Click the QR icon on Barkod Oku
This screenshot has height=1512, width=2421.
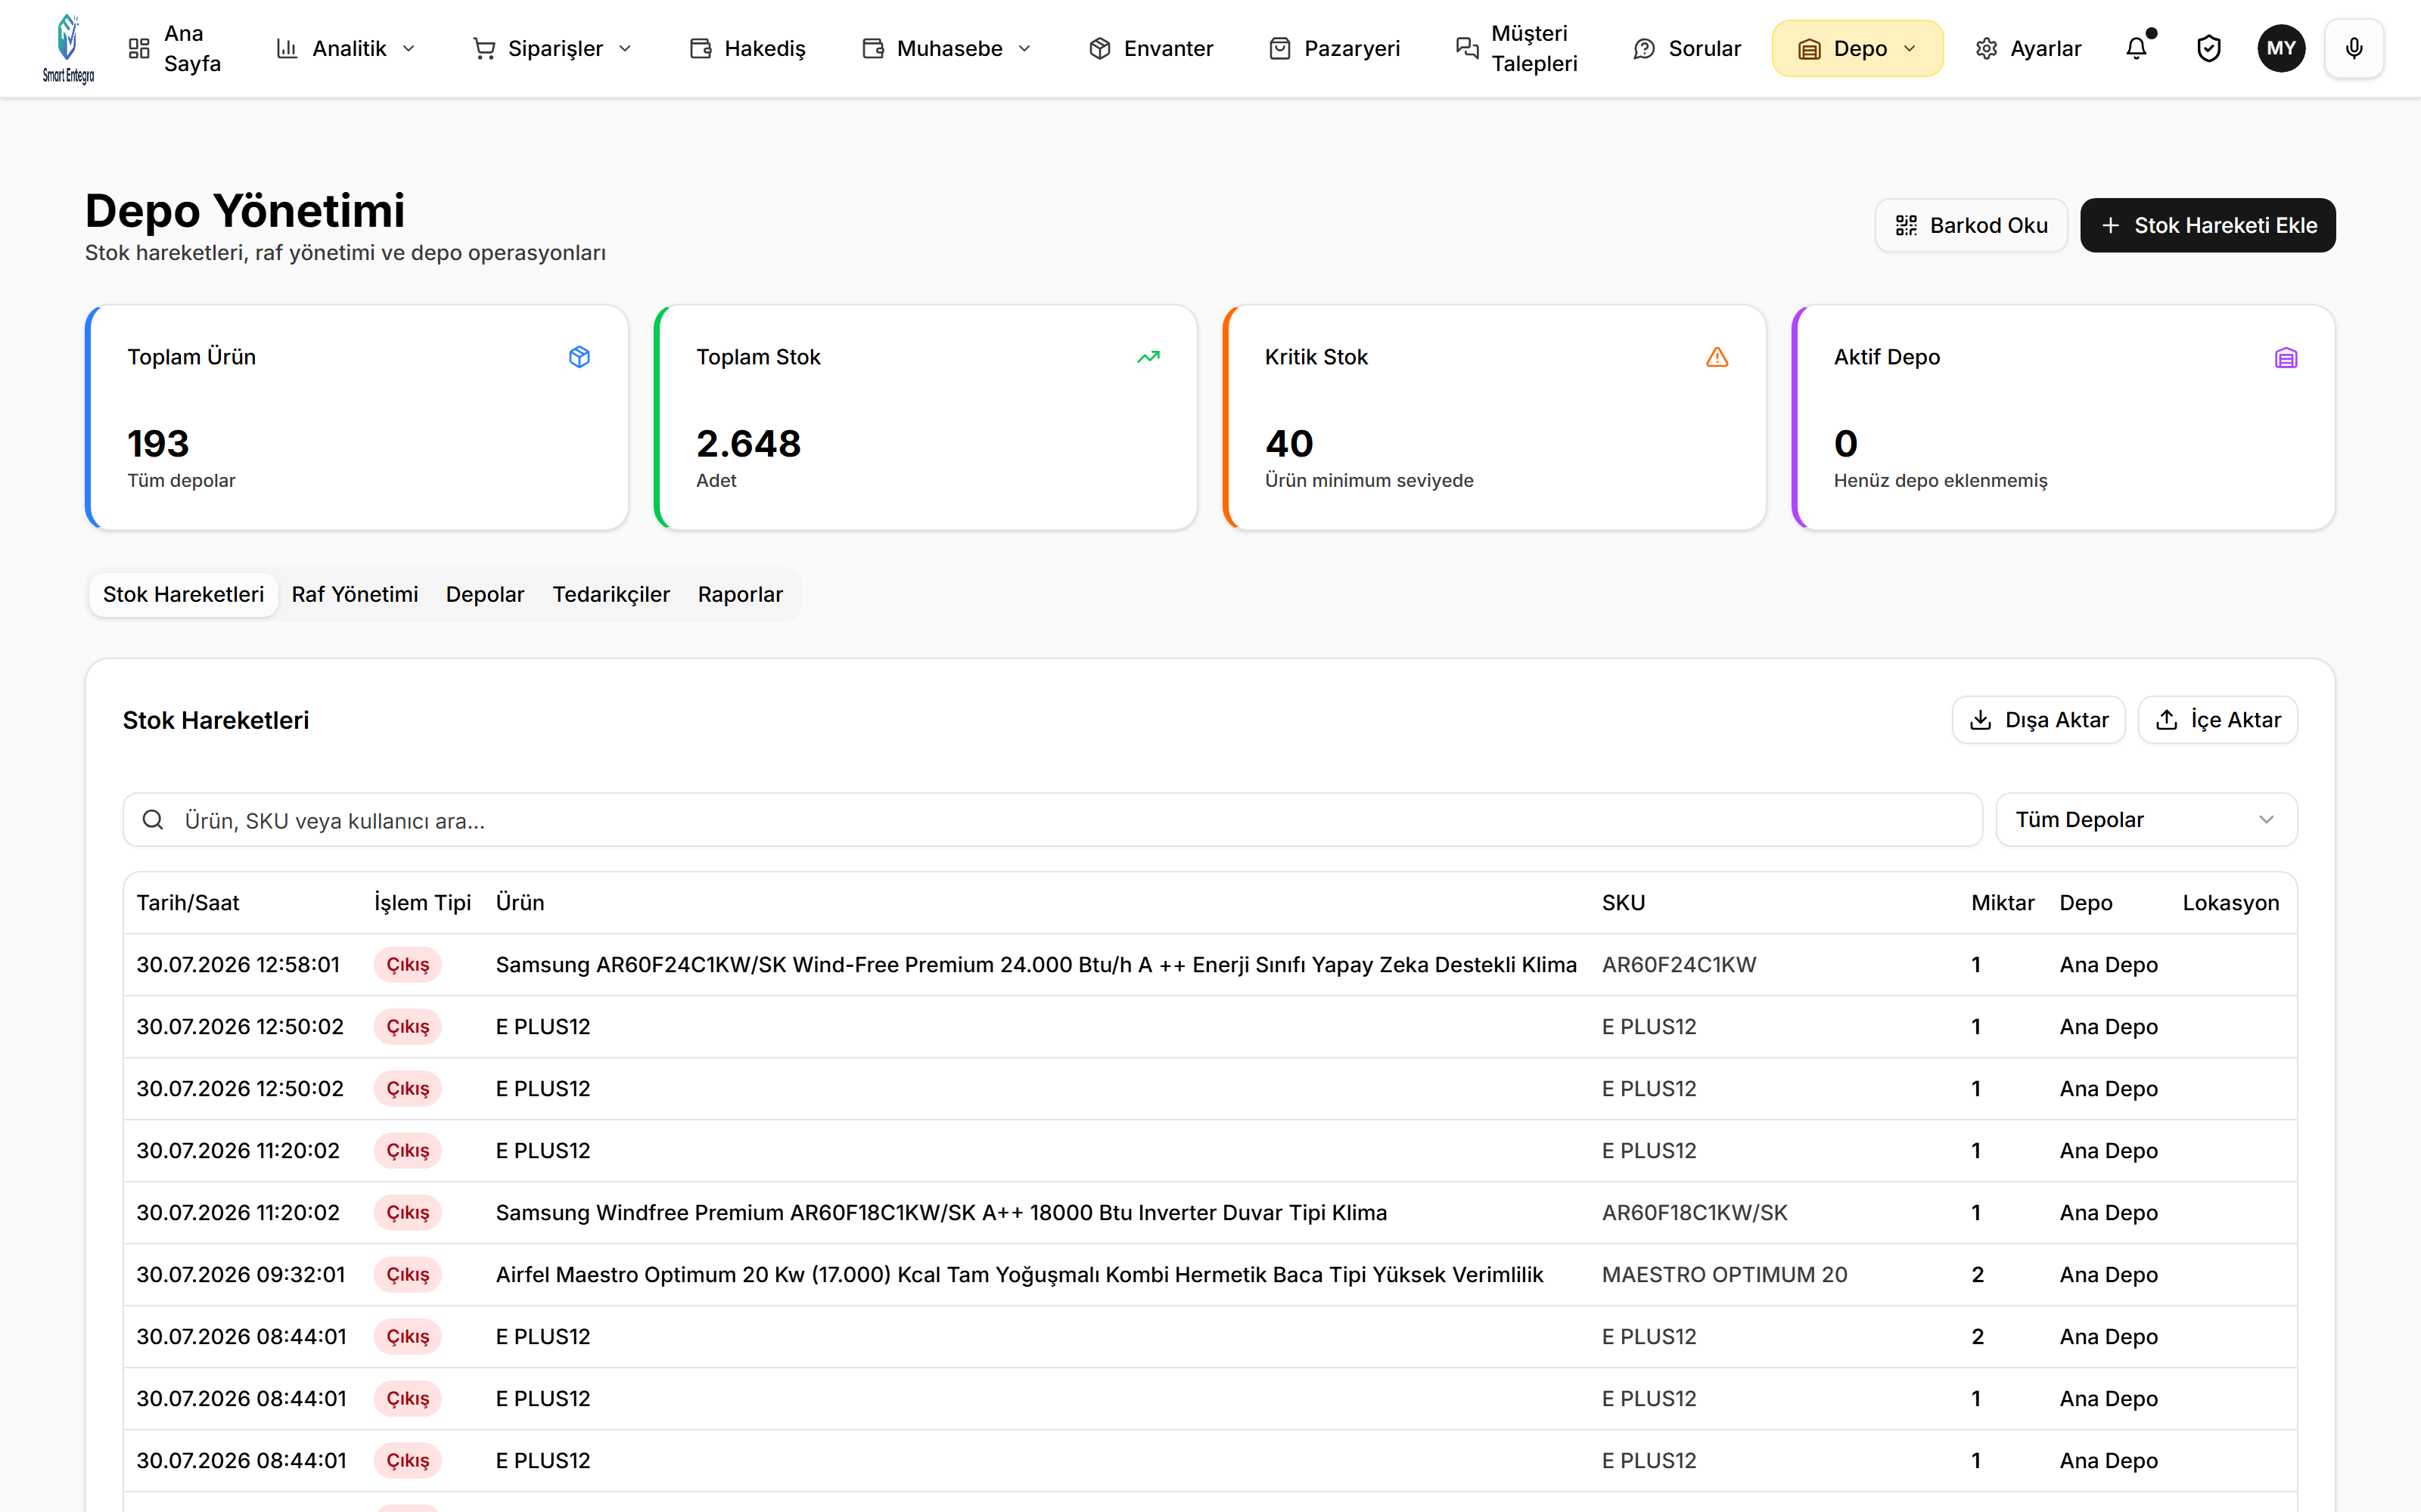(x=1906, y=225)
